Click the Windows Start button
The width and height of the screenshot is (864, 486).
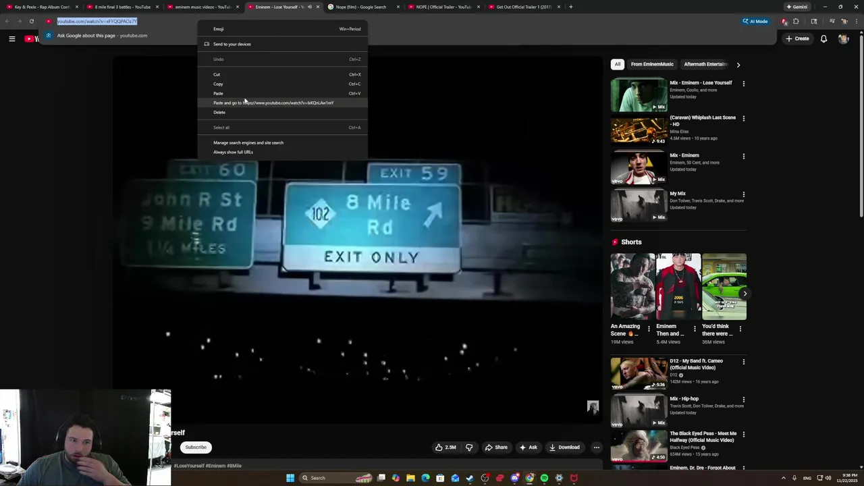290,478
